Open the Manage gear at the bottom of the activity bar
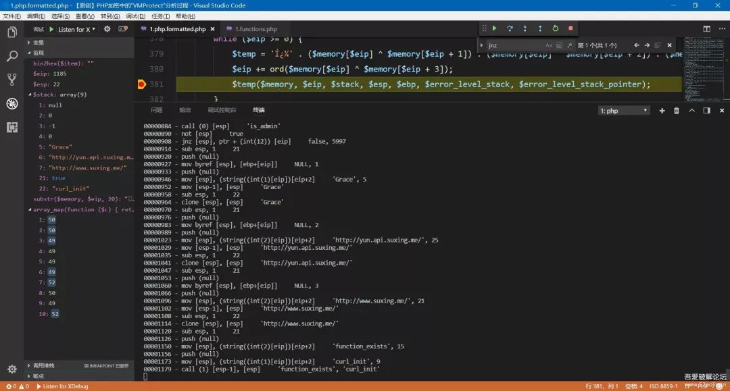The width and height of the screenshot is (730, 391). [12, 369]
